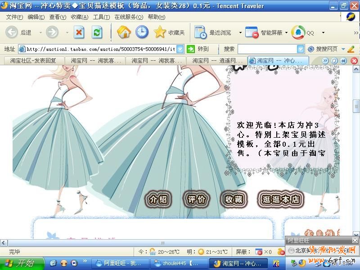360x270 pixels.
Task: Click the Home icon in the toolbar
Action: (x=124, y=32)
